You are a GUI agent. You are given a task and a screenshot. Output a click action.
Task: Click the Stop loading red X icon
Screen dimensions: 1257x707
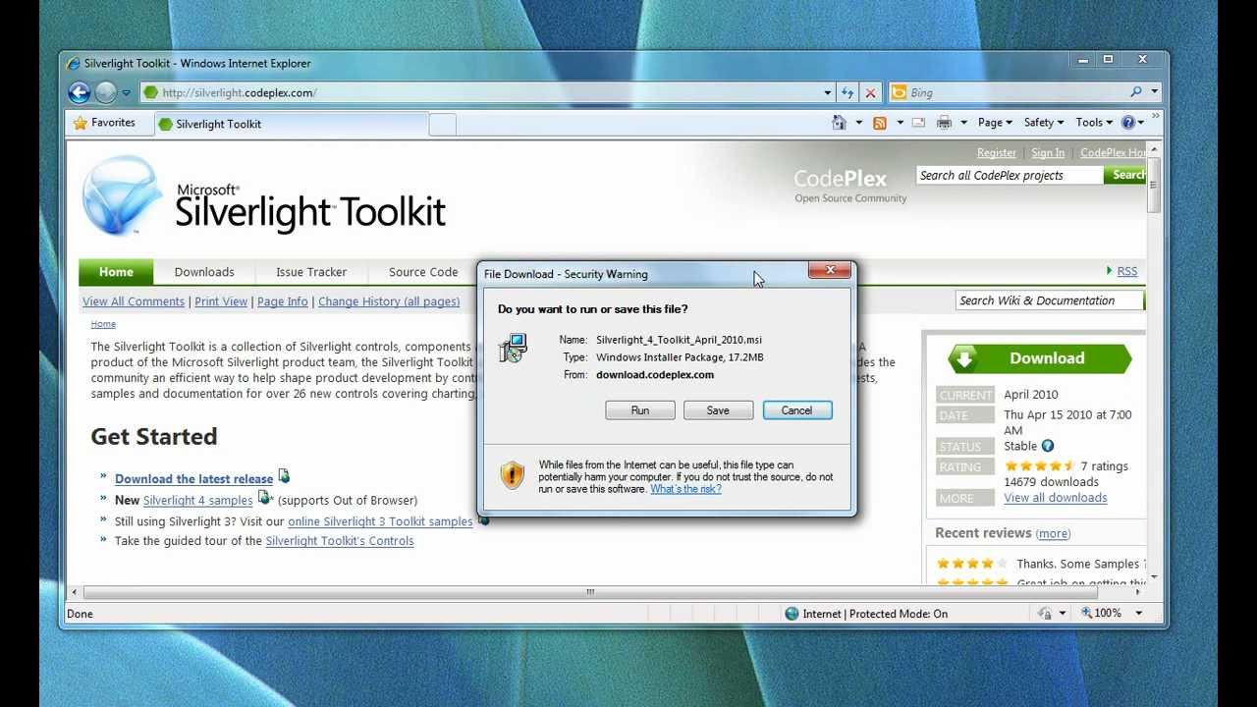(870, 92)
